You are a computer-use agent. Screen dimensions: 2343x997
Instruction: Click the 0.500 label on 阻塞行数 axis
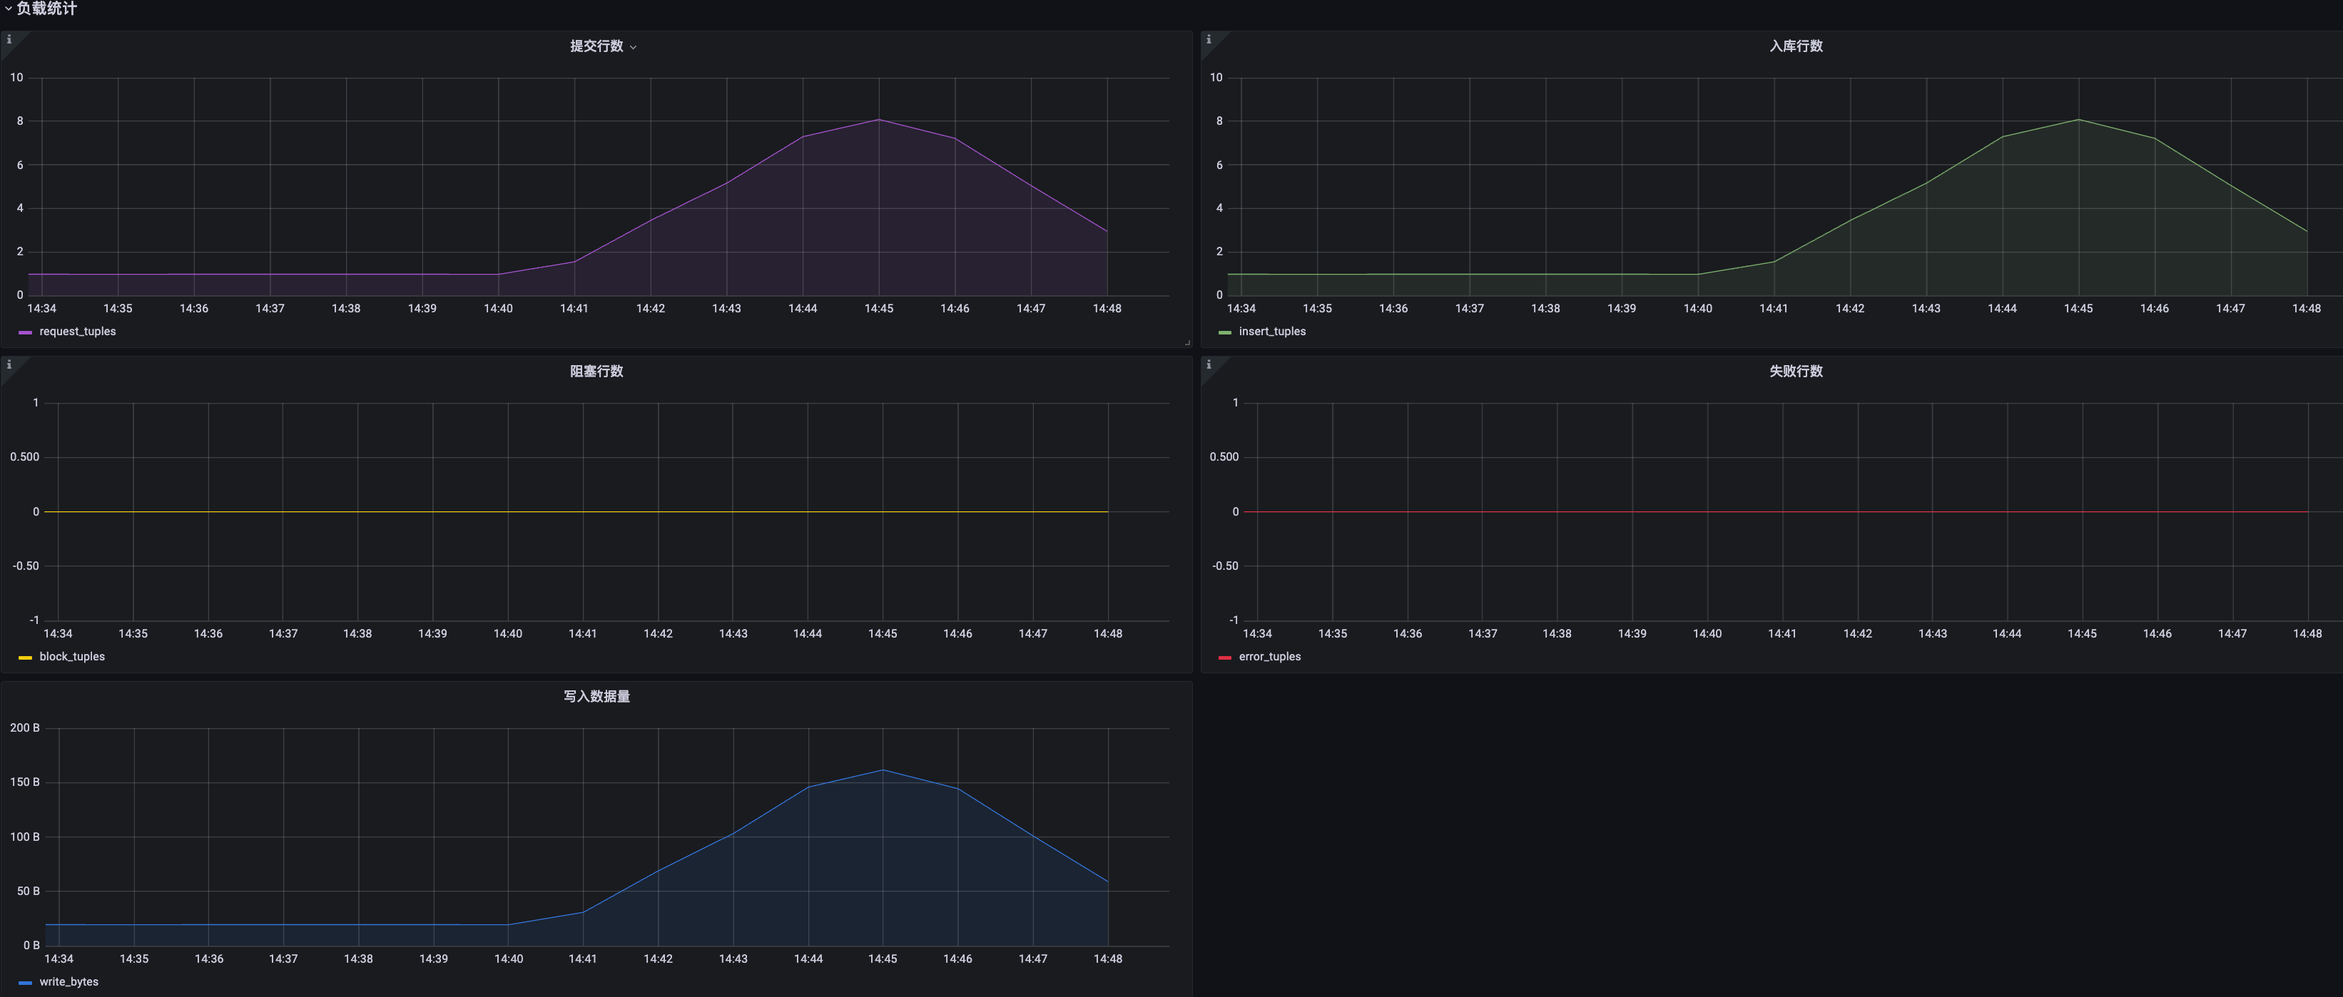[24, 457]
